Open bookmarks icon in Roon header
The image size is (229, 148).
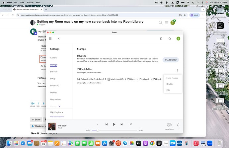161,39
